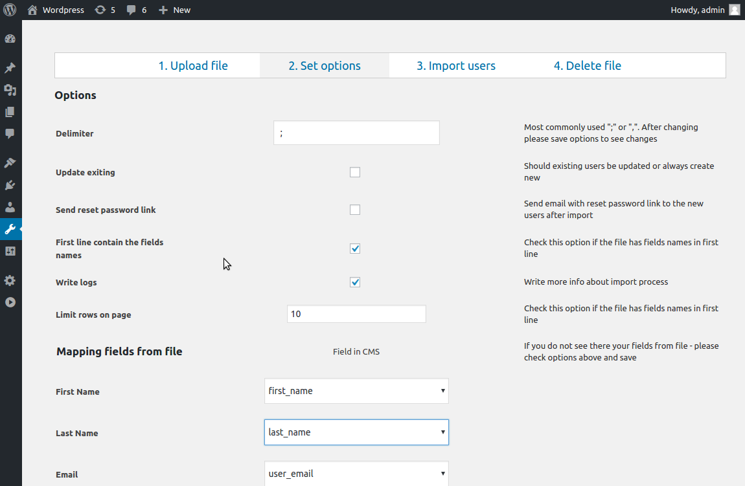Open the Wordpress site name link
The width and height of the screenshot is (745, 486).
click(x=63, y=10)
